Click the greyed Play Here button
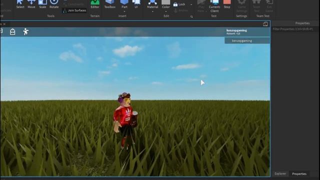This screenshot has width=320, height=180. click(201, 6)
